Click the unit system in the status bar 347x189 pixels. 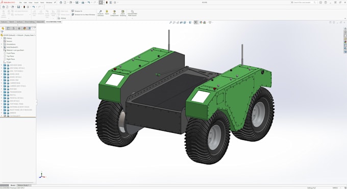coord(335,187)
